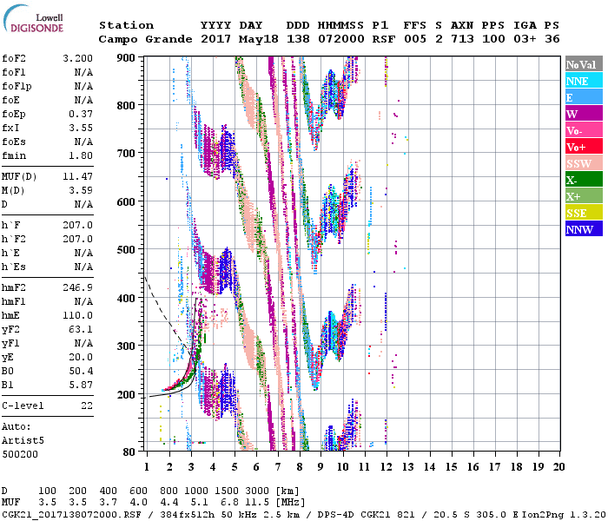Click the [MHz] unit label

(290, 503)
